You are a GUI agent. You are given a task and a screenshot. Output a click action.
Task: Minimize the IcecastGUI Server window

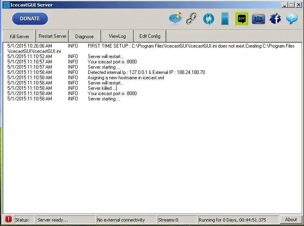tap(284, 5)
